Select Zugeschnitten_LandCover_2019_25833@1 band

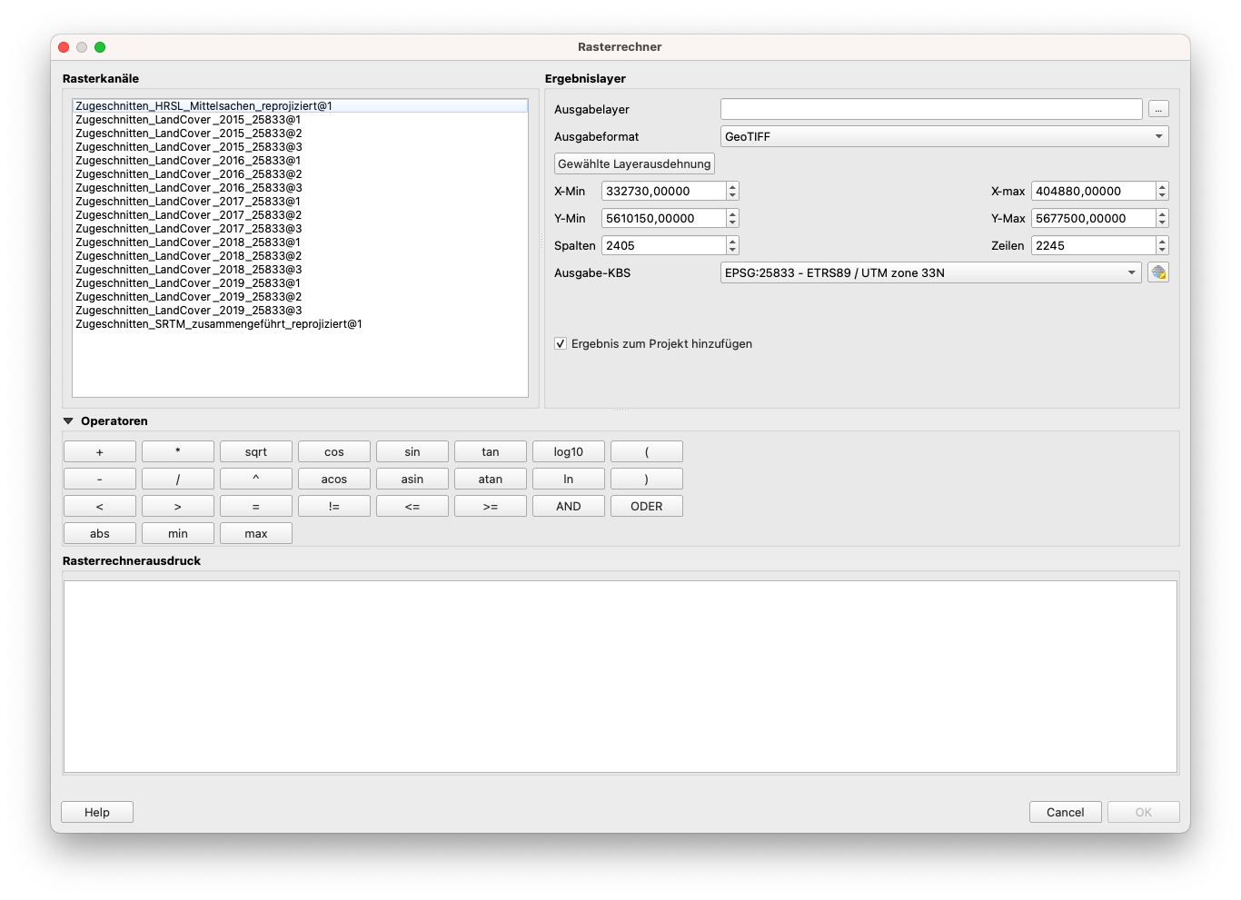tap(300, 283)
